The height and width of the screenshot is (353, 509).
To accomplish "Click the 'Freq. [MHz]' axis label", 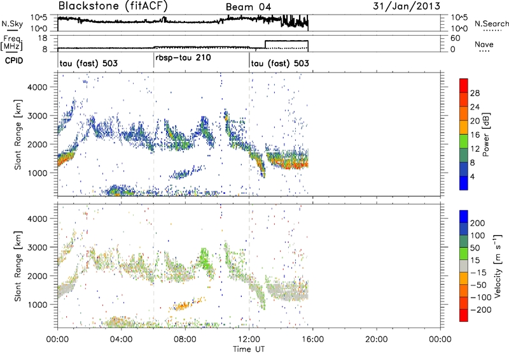I will (x=11, y=43).
